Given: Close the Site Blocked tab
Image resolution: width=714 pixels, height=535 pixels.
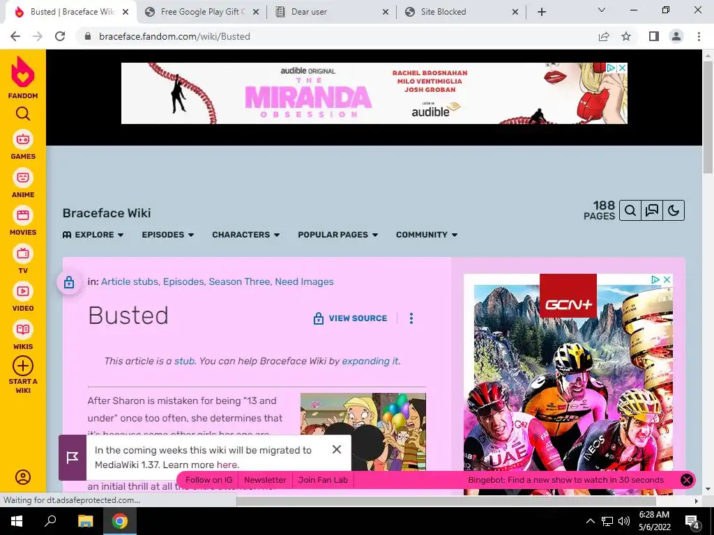Looking at the screenshot, I should (515, 12).
